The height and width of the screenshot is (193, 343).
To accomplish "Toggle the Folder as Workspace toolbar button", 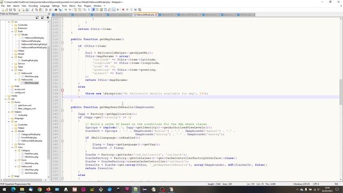I will coord(114,10).
